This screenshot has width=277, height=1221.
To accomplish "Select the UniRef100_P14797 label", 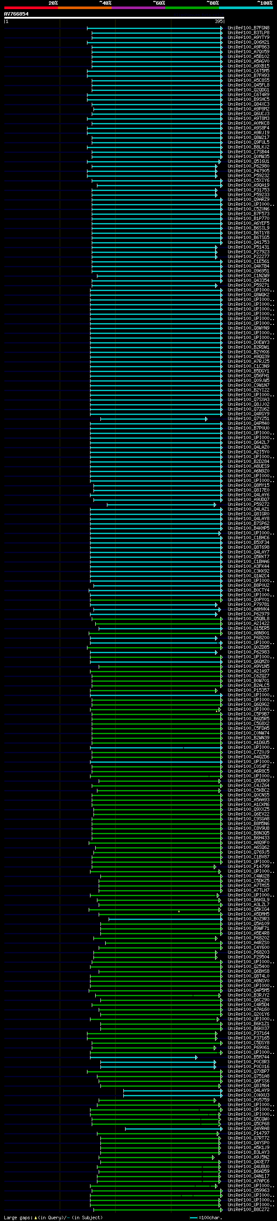I will [x=248, y=1133].
